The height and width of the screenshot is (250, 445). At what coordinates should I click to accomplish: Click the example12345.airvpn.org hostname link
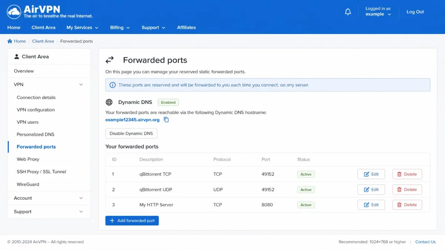pyautogui.click(x=132, y=120)
